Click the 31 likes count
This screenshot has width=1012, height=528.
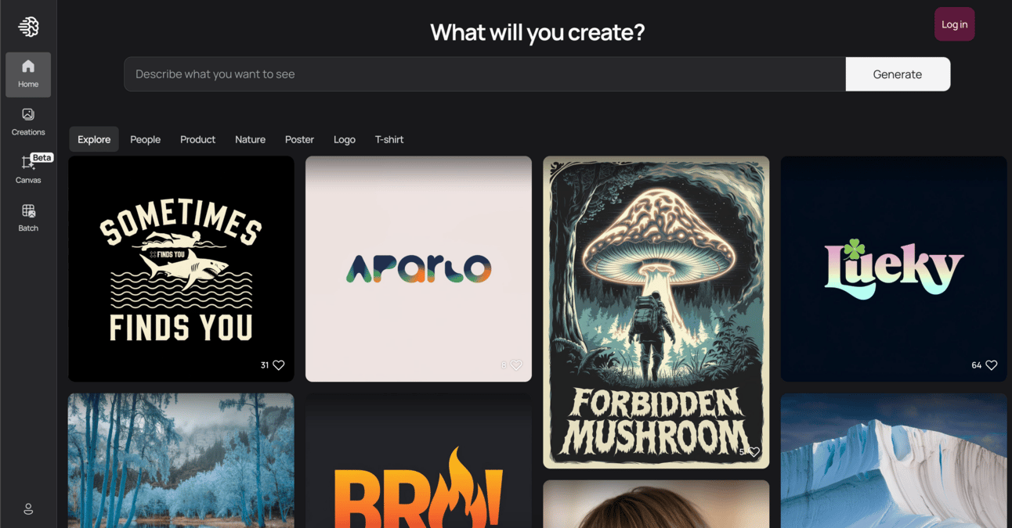265,365
